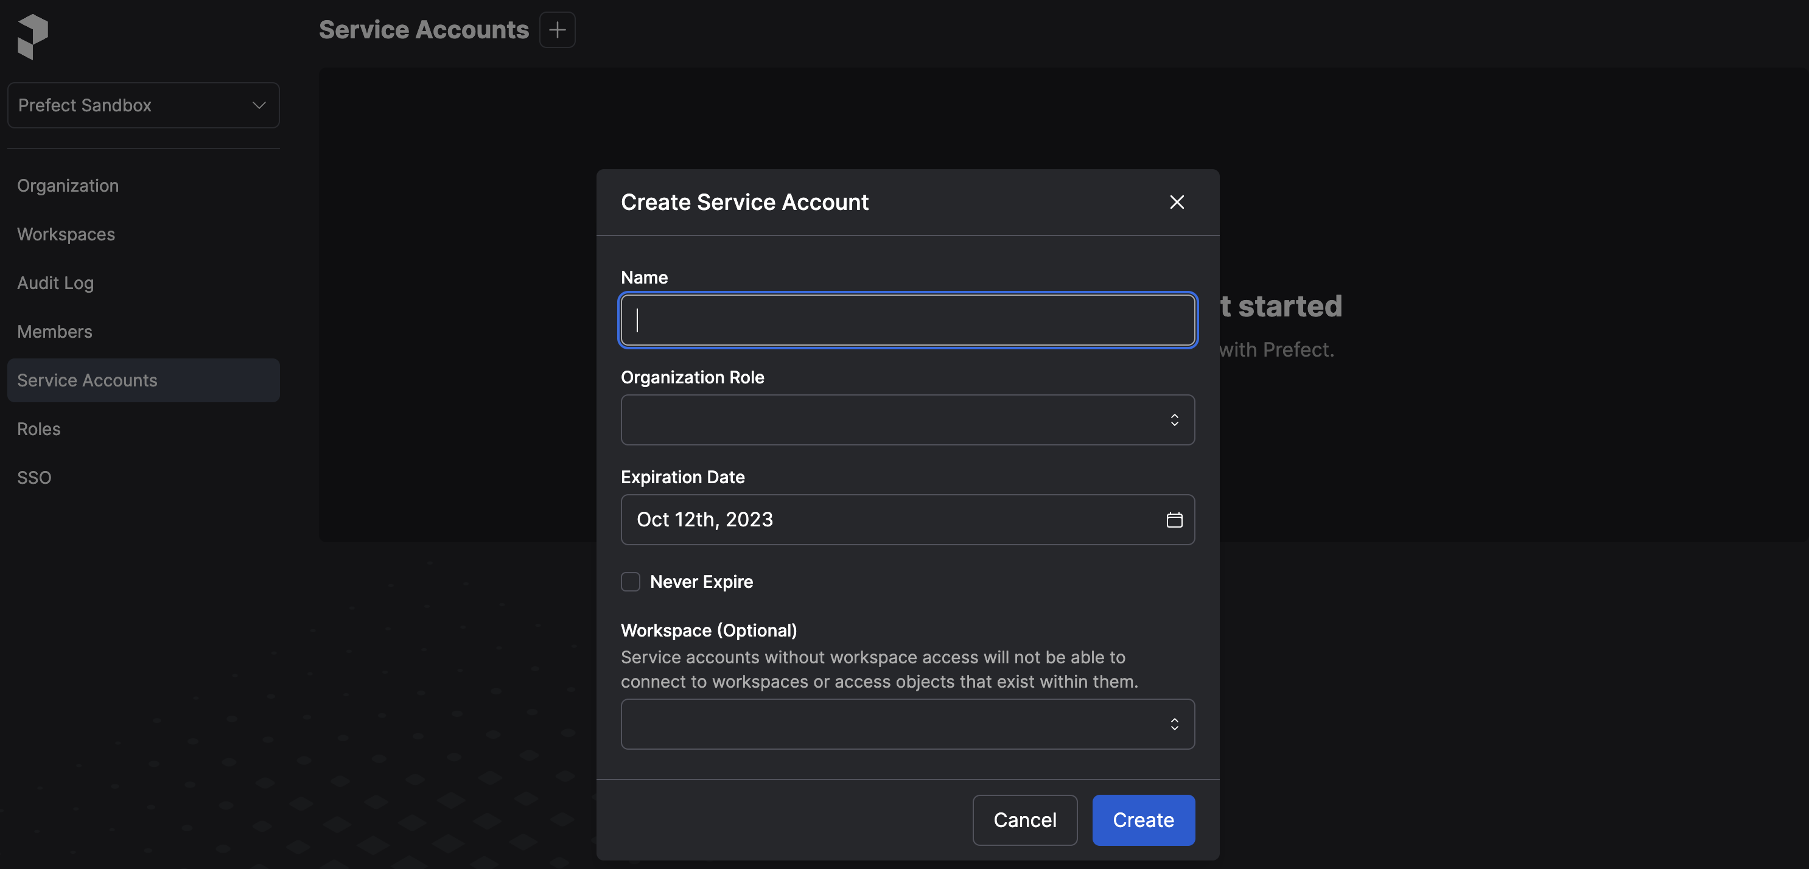Select Service Accounts in the sidebar
Image resolution: width=1809 pixels, height=869 pixels.
coord(143,380)
